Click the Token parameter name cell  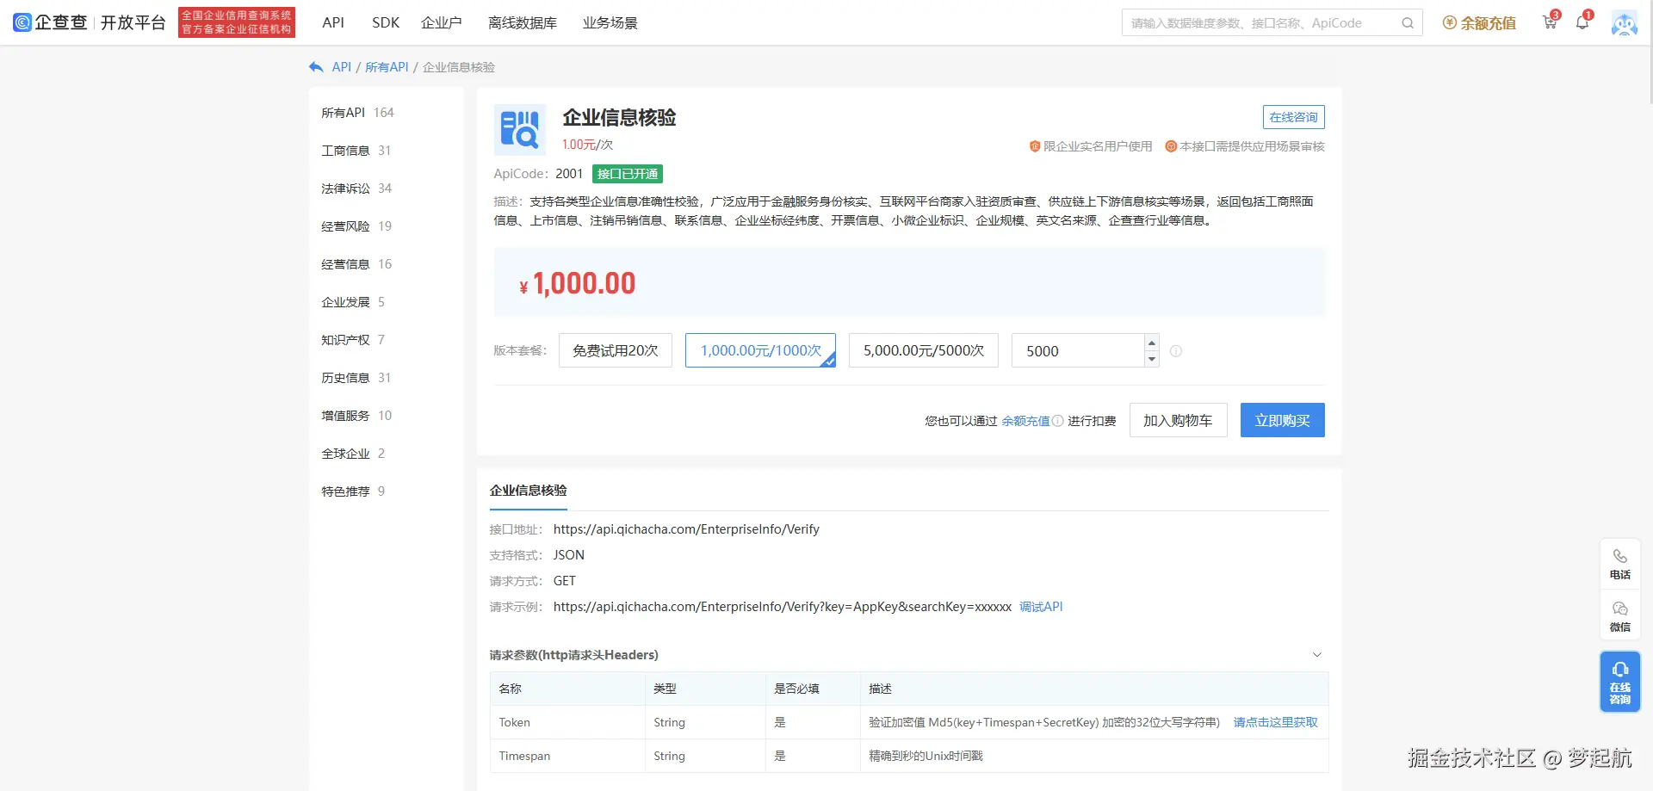coord(567,722)
